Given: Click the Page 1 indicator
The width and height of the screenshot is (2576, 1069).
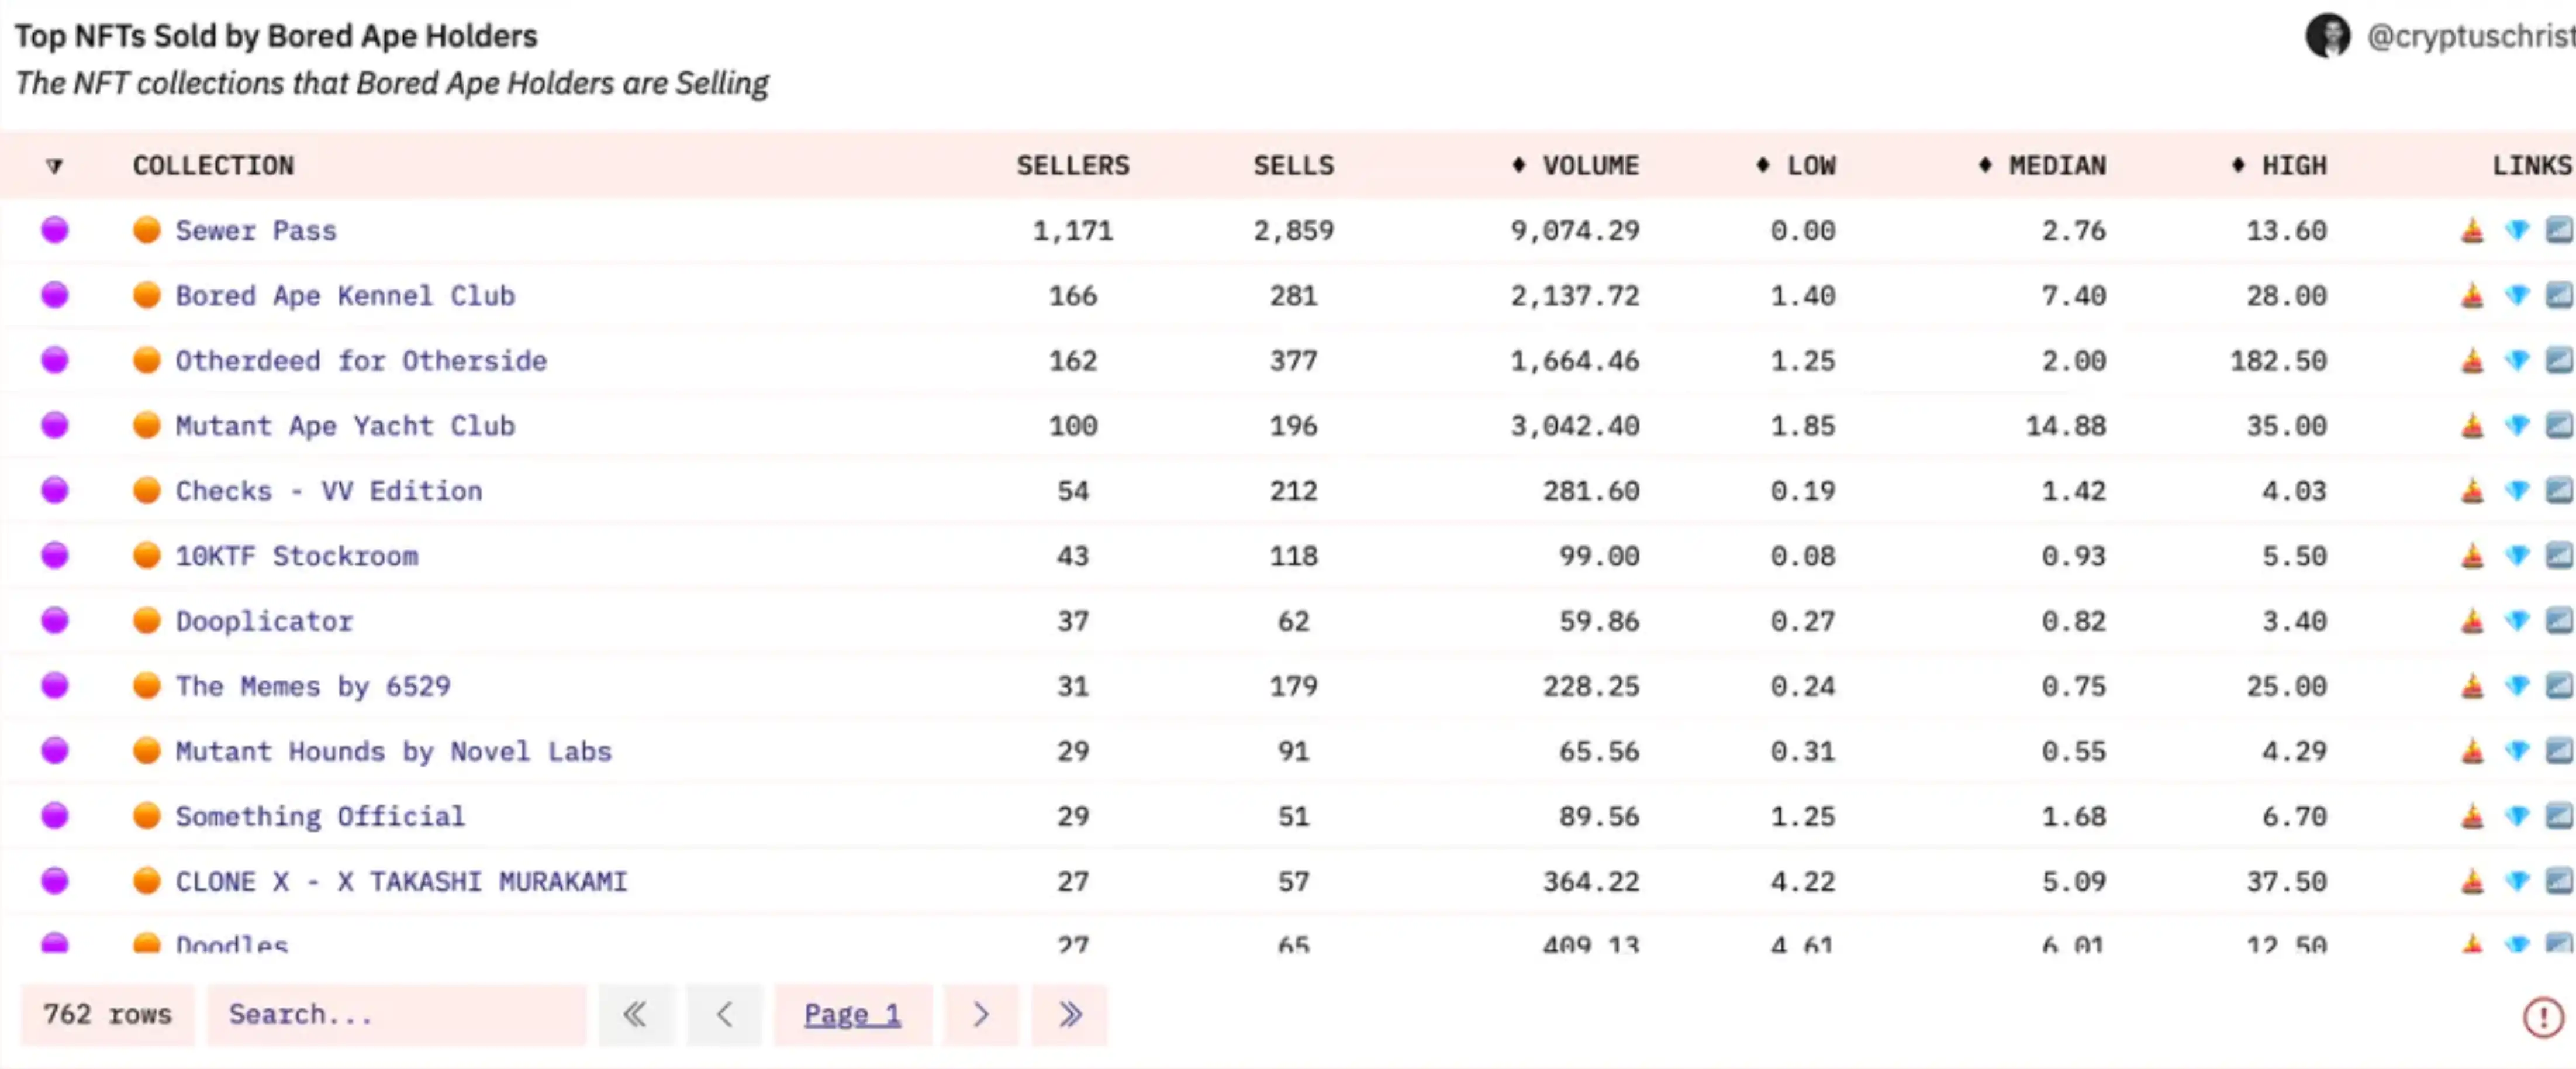Looking at the screenshot, I should 853,1015.
